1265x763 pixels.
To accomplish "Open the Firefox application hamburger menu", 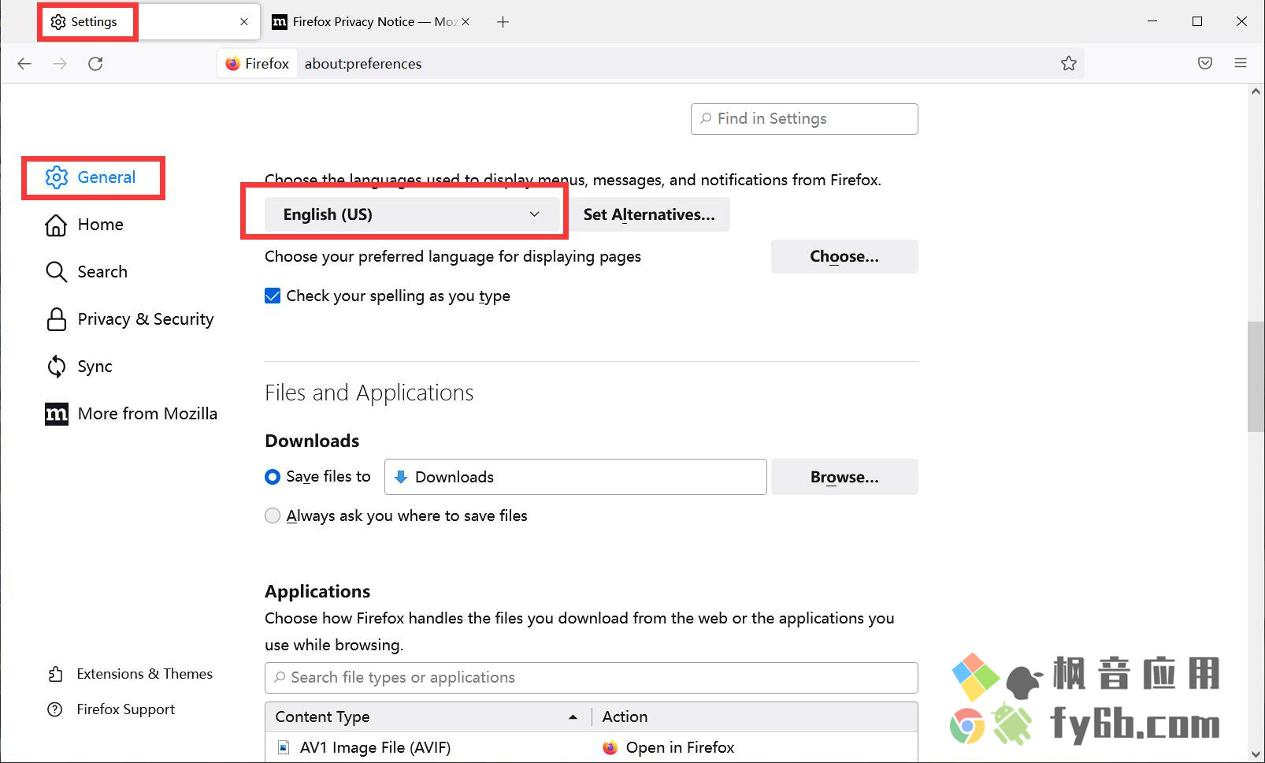I will click(x=1241, y=64).
